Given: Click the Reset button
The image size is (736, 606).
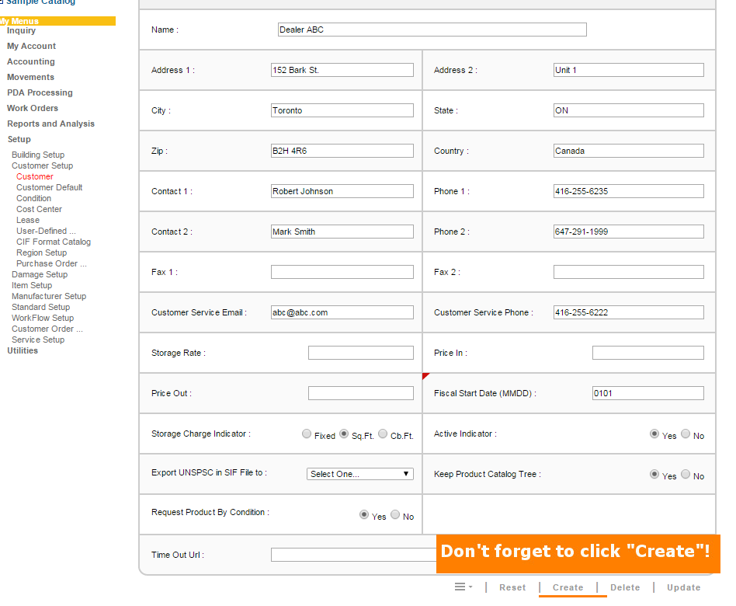Looking at the screenshot, I should pos(512,587).
